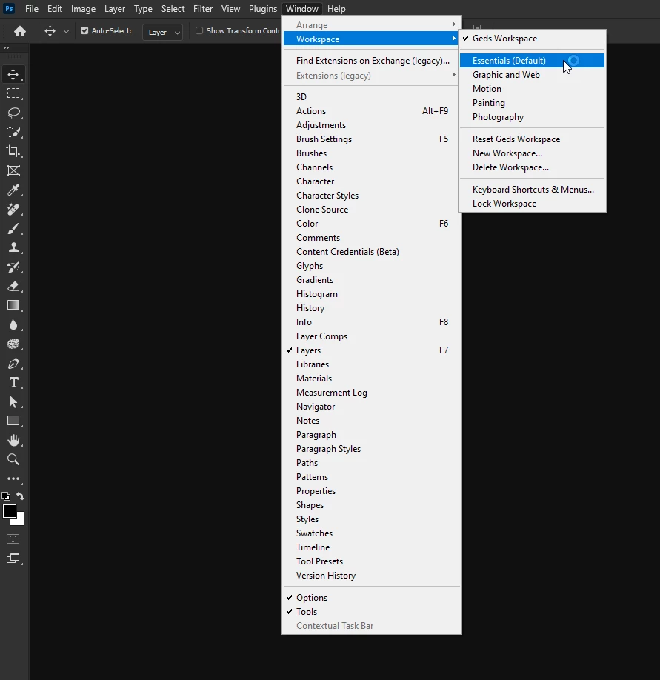Screen dimensions: 660x680
Task: Select the Zoom tool
Action: pos(13,460)
